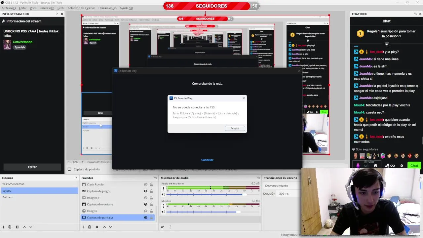The image size is (423, 238).
Task: Toggle lock on Captura de pantalla
Action: (151, 218)
